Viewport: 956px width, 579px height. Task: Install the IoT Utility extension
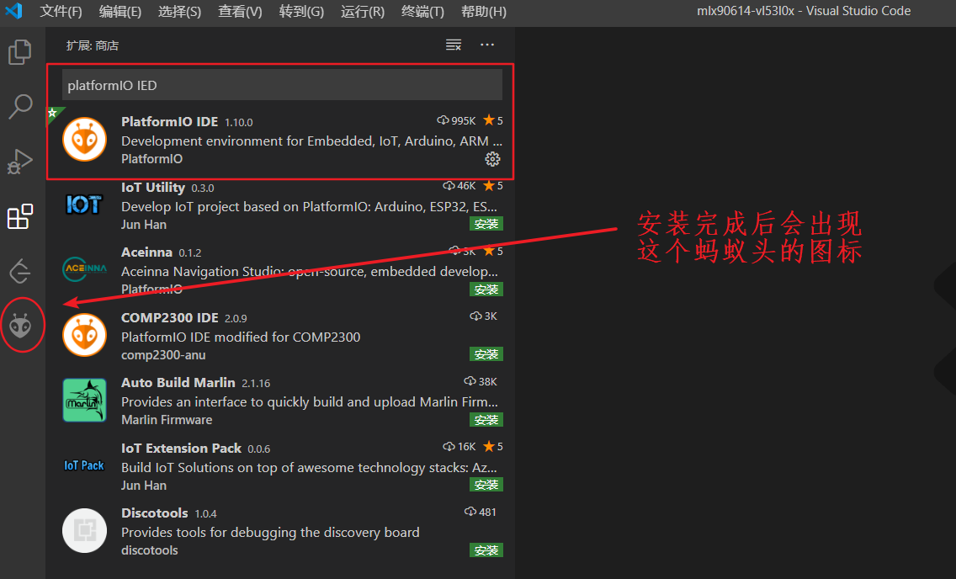click(486, 223)
